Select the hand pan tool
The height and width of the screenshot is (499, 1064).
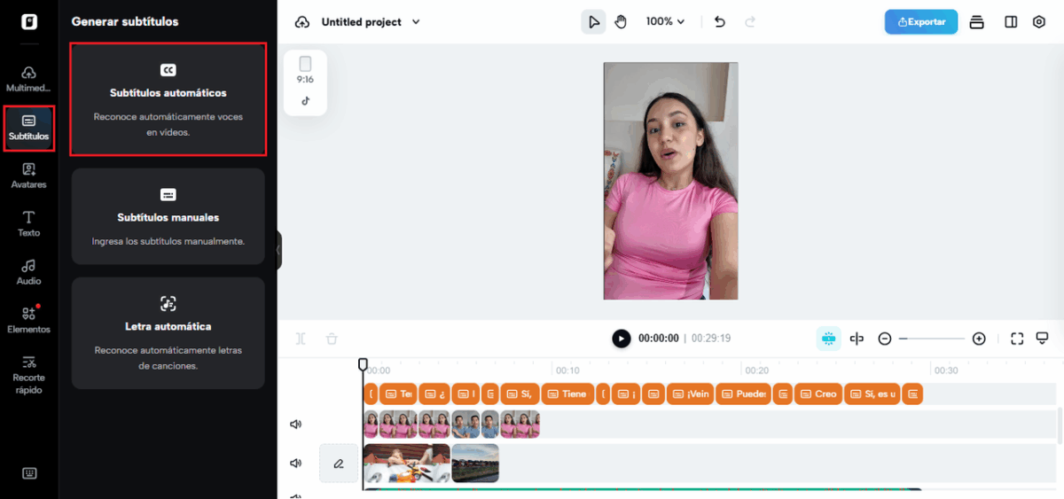(621, 22)
